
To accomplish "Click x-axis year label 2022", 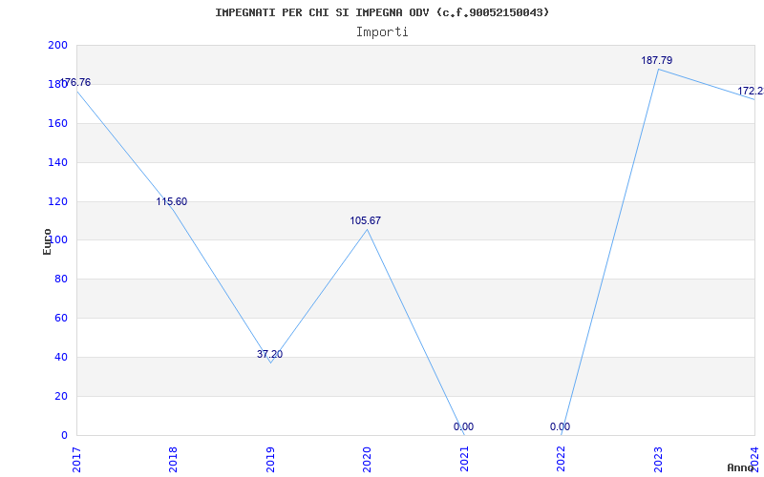I will point(561,460).
